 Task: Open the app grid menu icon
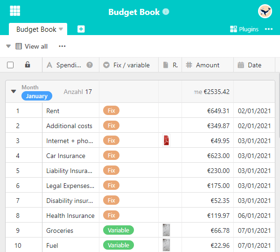click(15, 11)
